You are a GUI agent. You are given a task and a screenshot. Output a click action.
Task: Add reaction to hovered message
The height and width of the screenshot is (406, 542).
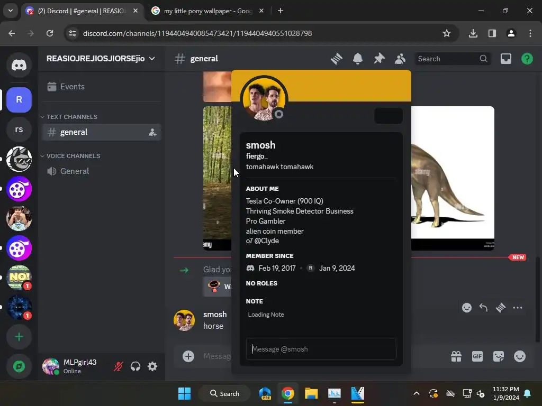[x=467, y=308]
